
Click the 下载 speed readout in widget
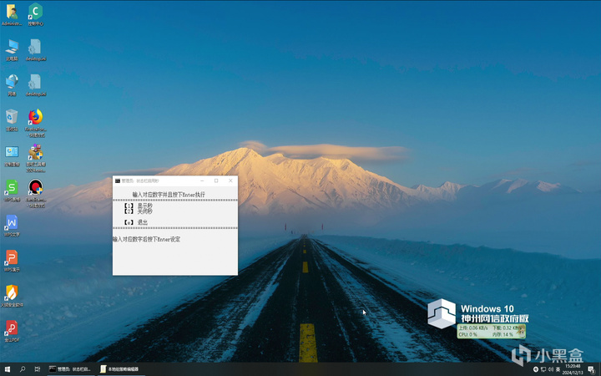pos(505,328)
